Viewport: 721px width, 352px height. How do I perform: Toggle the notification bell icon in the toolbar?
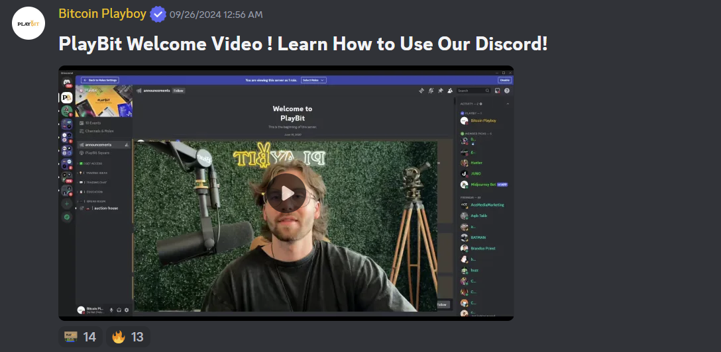coord(431,91)
